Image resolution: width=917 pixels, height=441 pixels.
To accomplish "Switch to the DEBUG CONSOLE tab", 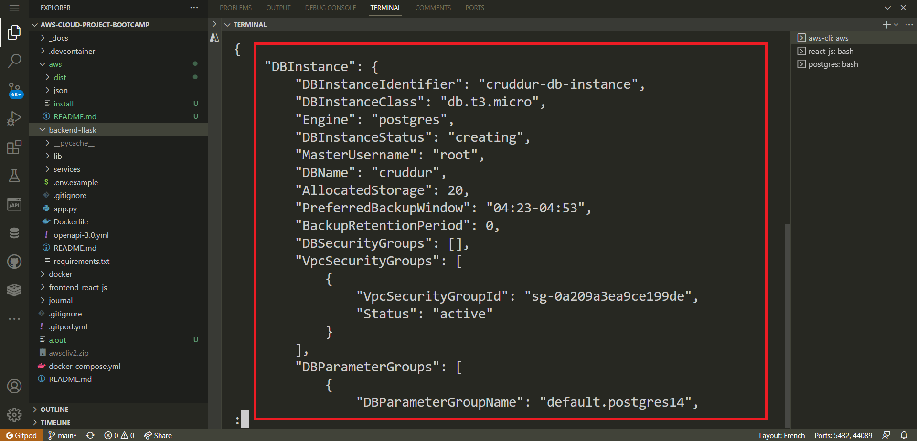I will tap(331, 8).
